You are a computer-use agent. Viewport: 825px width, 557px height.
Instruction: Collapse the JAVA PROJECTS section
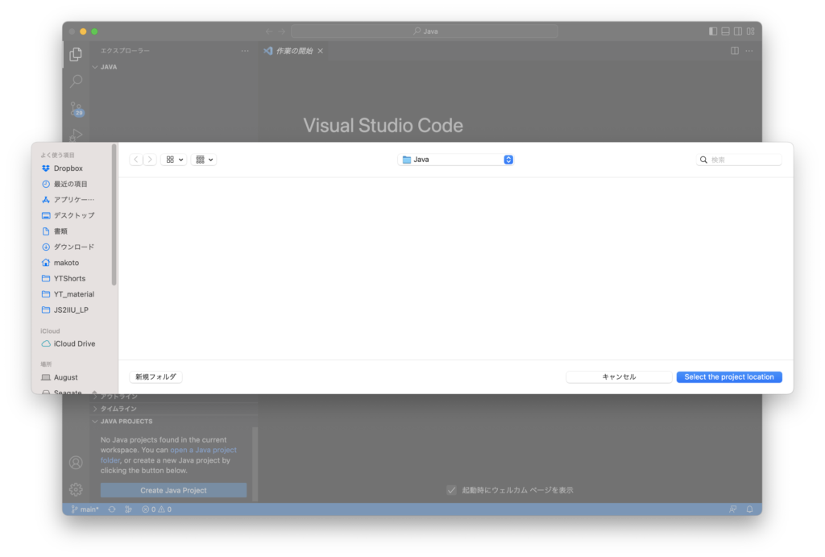[x=126, y=422]
